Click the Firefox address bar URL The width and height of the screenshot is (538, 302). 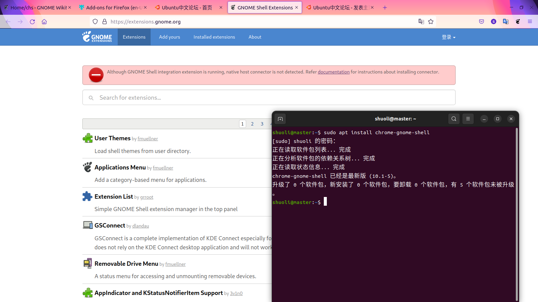point(146,21)
